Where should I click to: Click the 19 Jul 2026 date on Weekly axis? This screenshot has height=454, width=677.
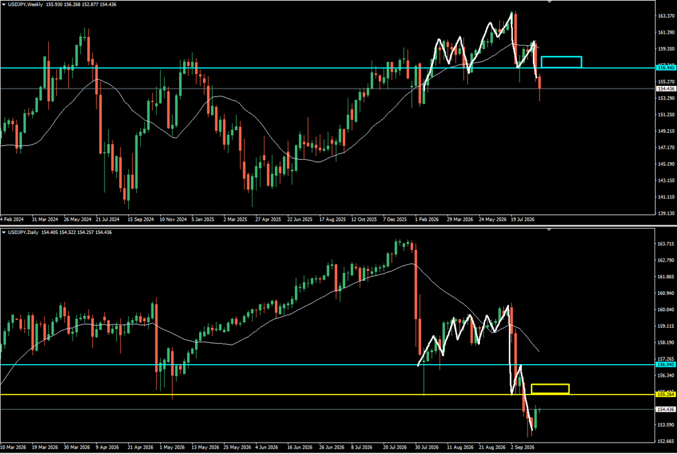click(x=522, y=219)
